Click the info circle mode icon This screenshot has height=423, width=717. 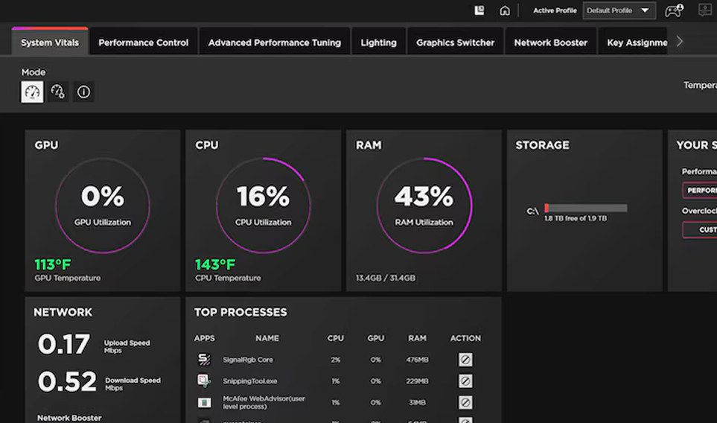(x=83, y=92)
